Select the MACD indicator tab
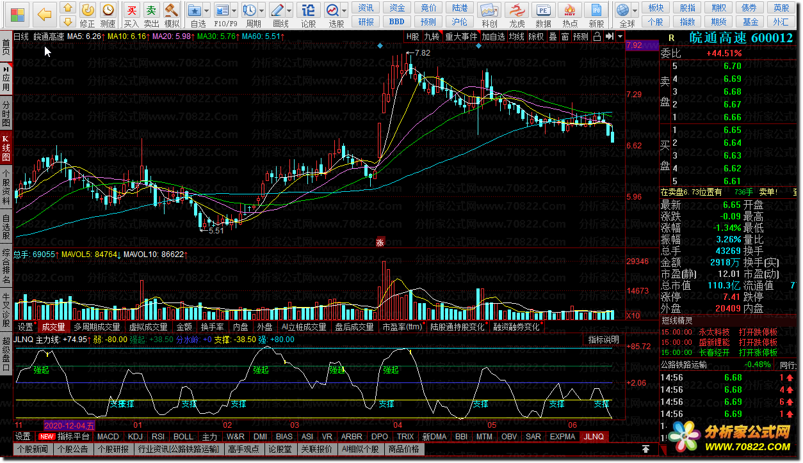 click(x=108, y=436)
